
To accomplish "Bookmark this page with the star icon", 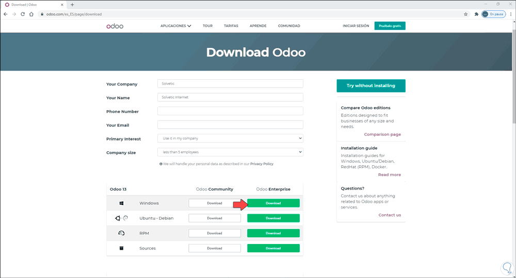I will click(x=465, y=14).
